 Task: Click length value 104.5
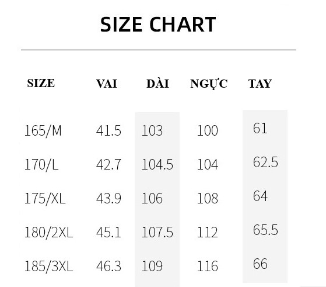[157, 164]
